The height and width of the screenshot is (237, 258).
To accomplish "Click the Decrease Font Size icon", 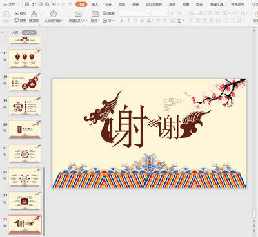I will point(179,14).
